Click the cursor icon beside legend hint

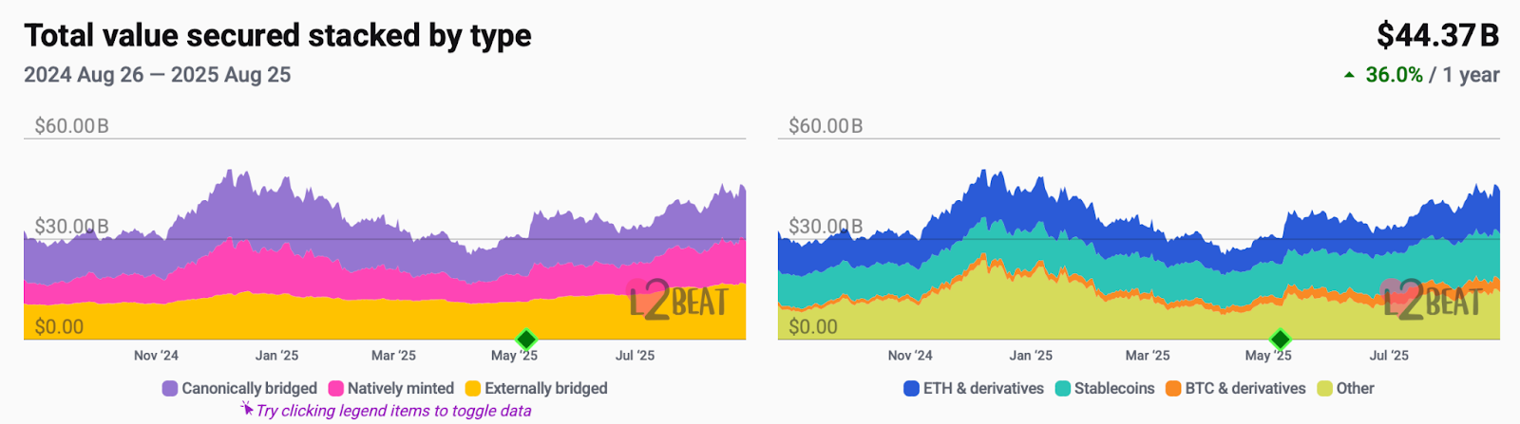pos(247,409)
